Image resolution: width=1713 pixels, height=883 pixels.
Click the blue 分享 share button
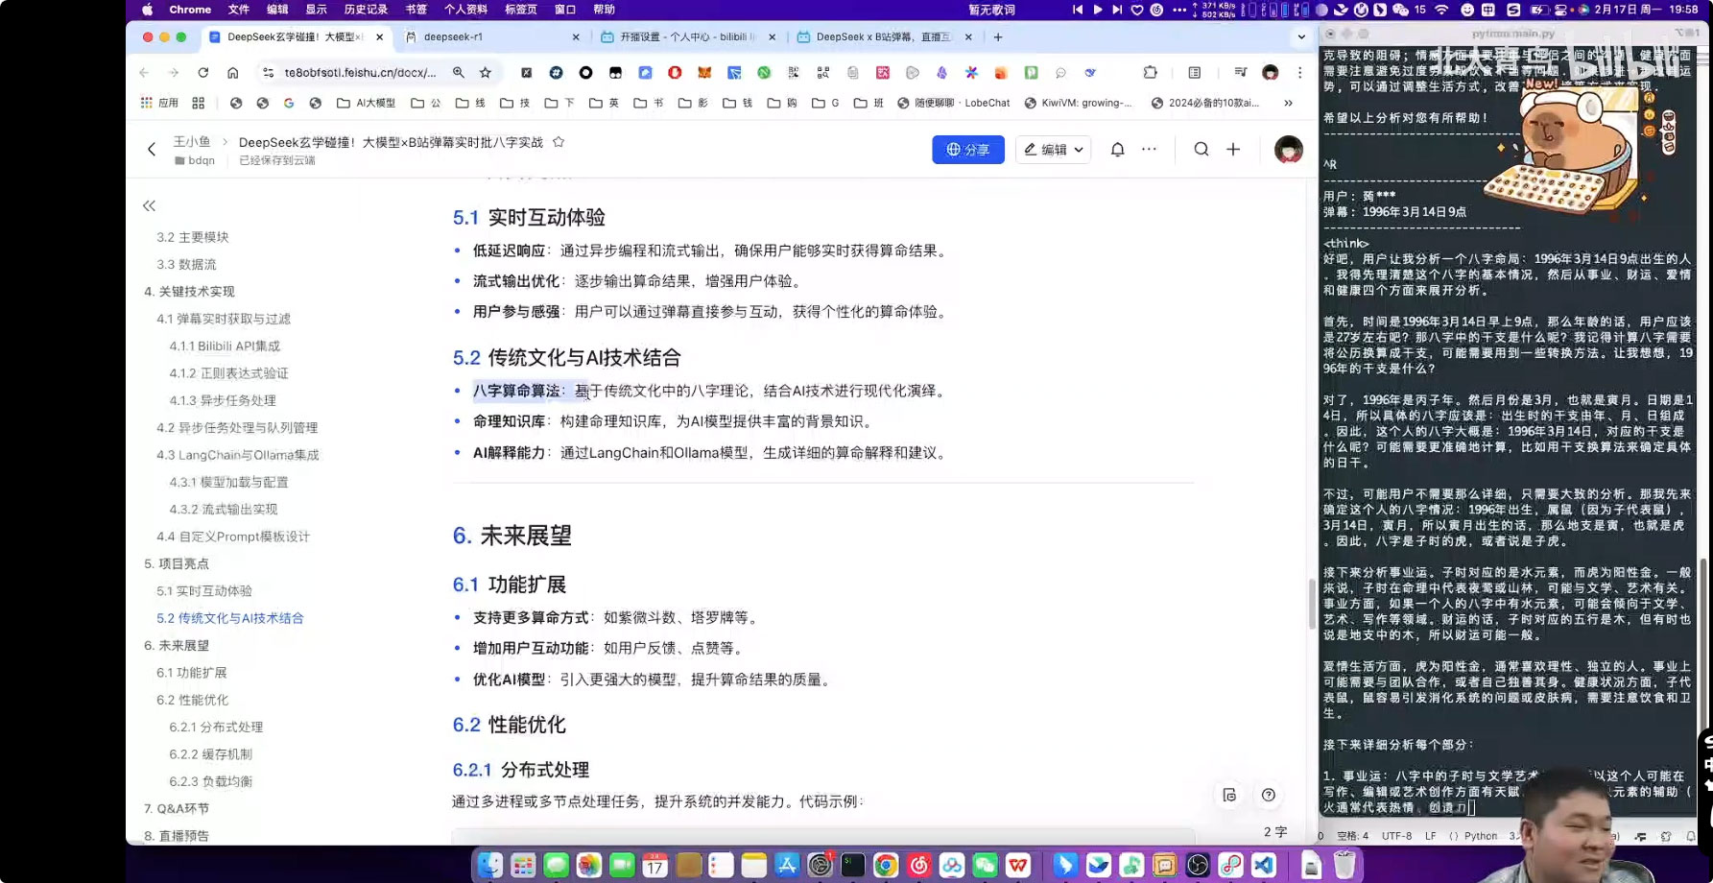point(968,150)
